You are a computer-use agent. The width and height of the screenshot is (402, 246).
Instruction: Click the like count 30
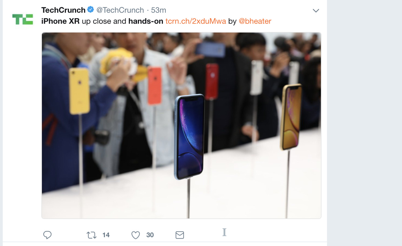(x=150, y=235)
